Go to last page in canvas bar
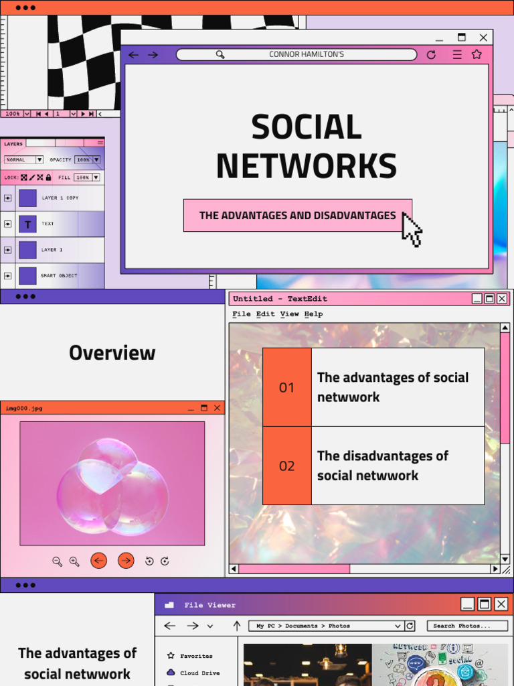This screenshot has width=514, height=686. (x=91, y=114)
